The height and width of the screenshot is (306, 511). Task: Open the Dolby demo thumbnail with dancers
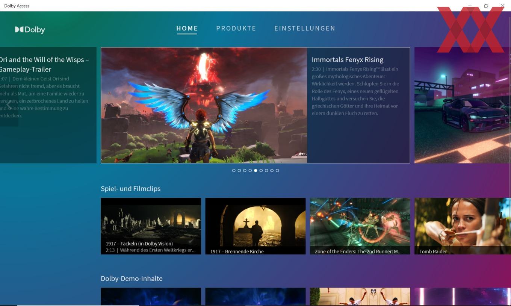(x=360, y=297)
